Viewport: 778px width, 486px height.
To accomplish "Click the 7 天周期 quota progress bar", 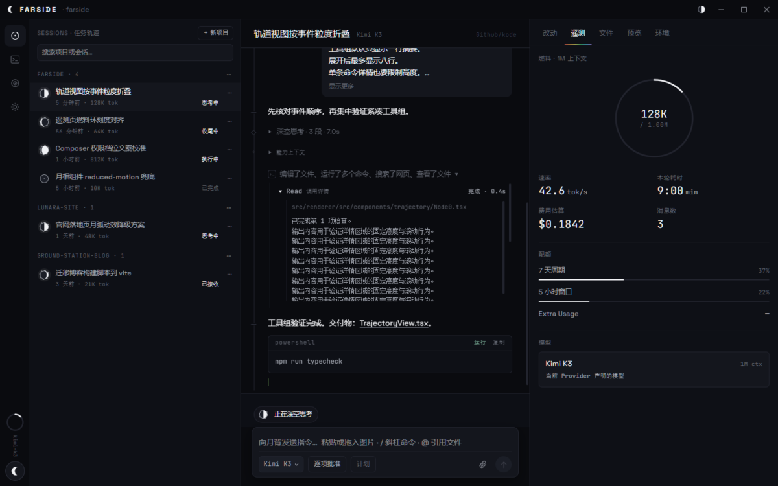I will 654,279.
